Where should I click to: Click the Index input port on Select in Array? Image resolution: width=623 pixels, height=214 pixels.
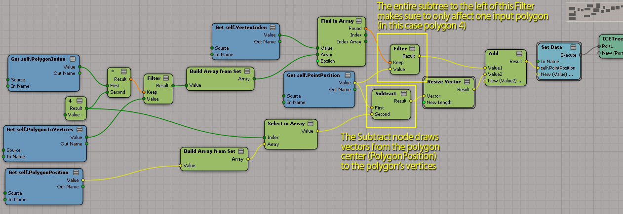pyautogui.click(x=264, y=138)
